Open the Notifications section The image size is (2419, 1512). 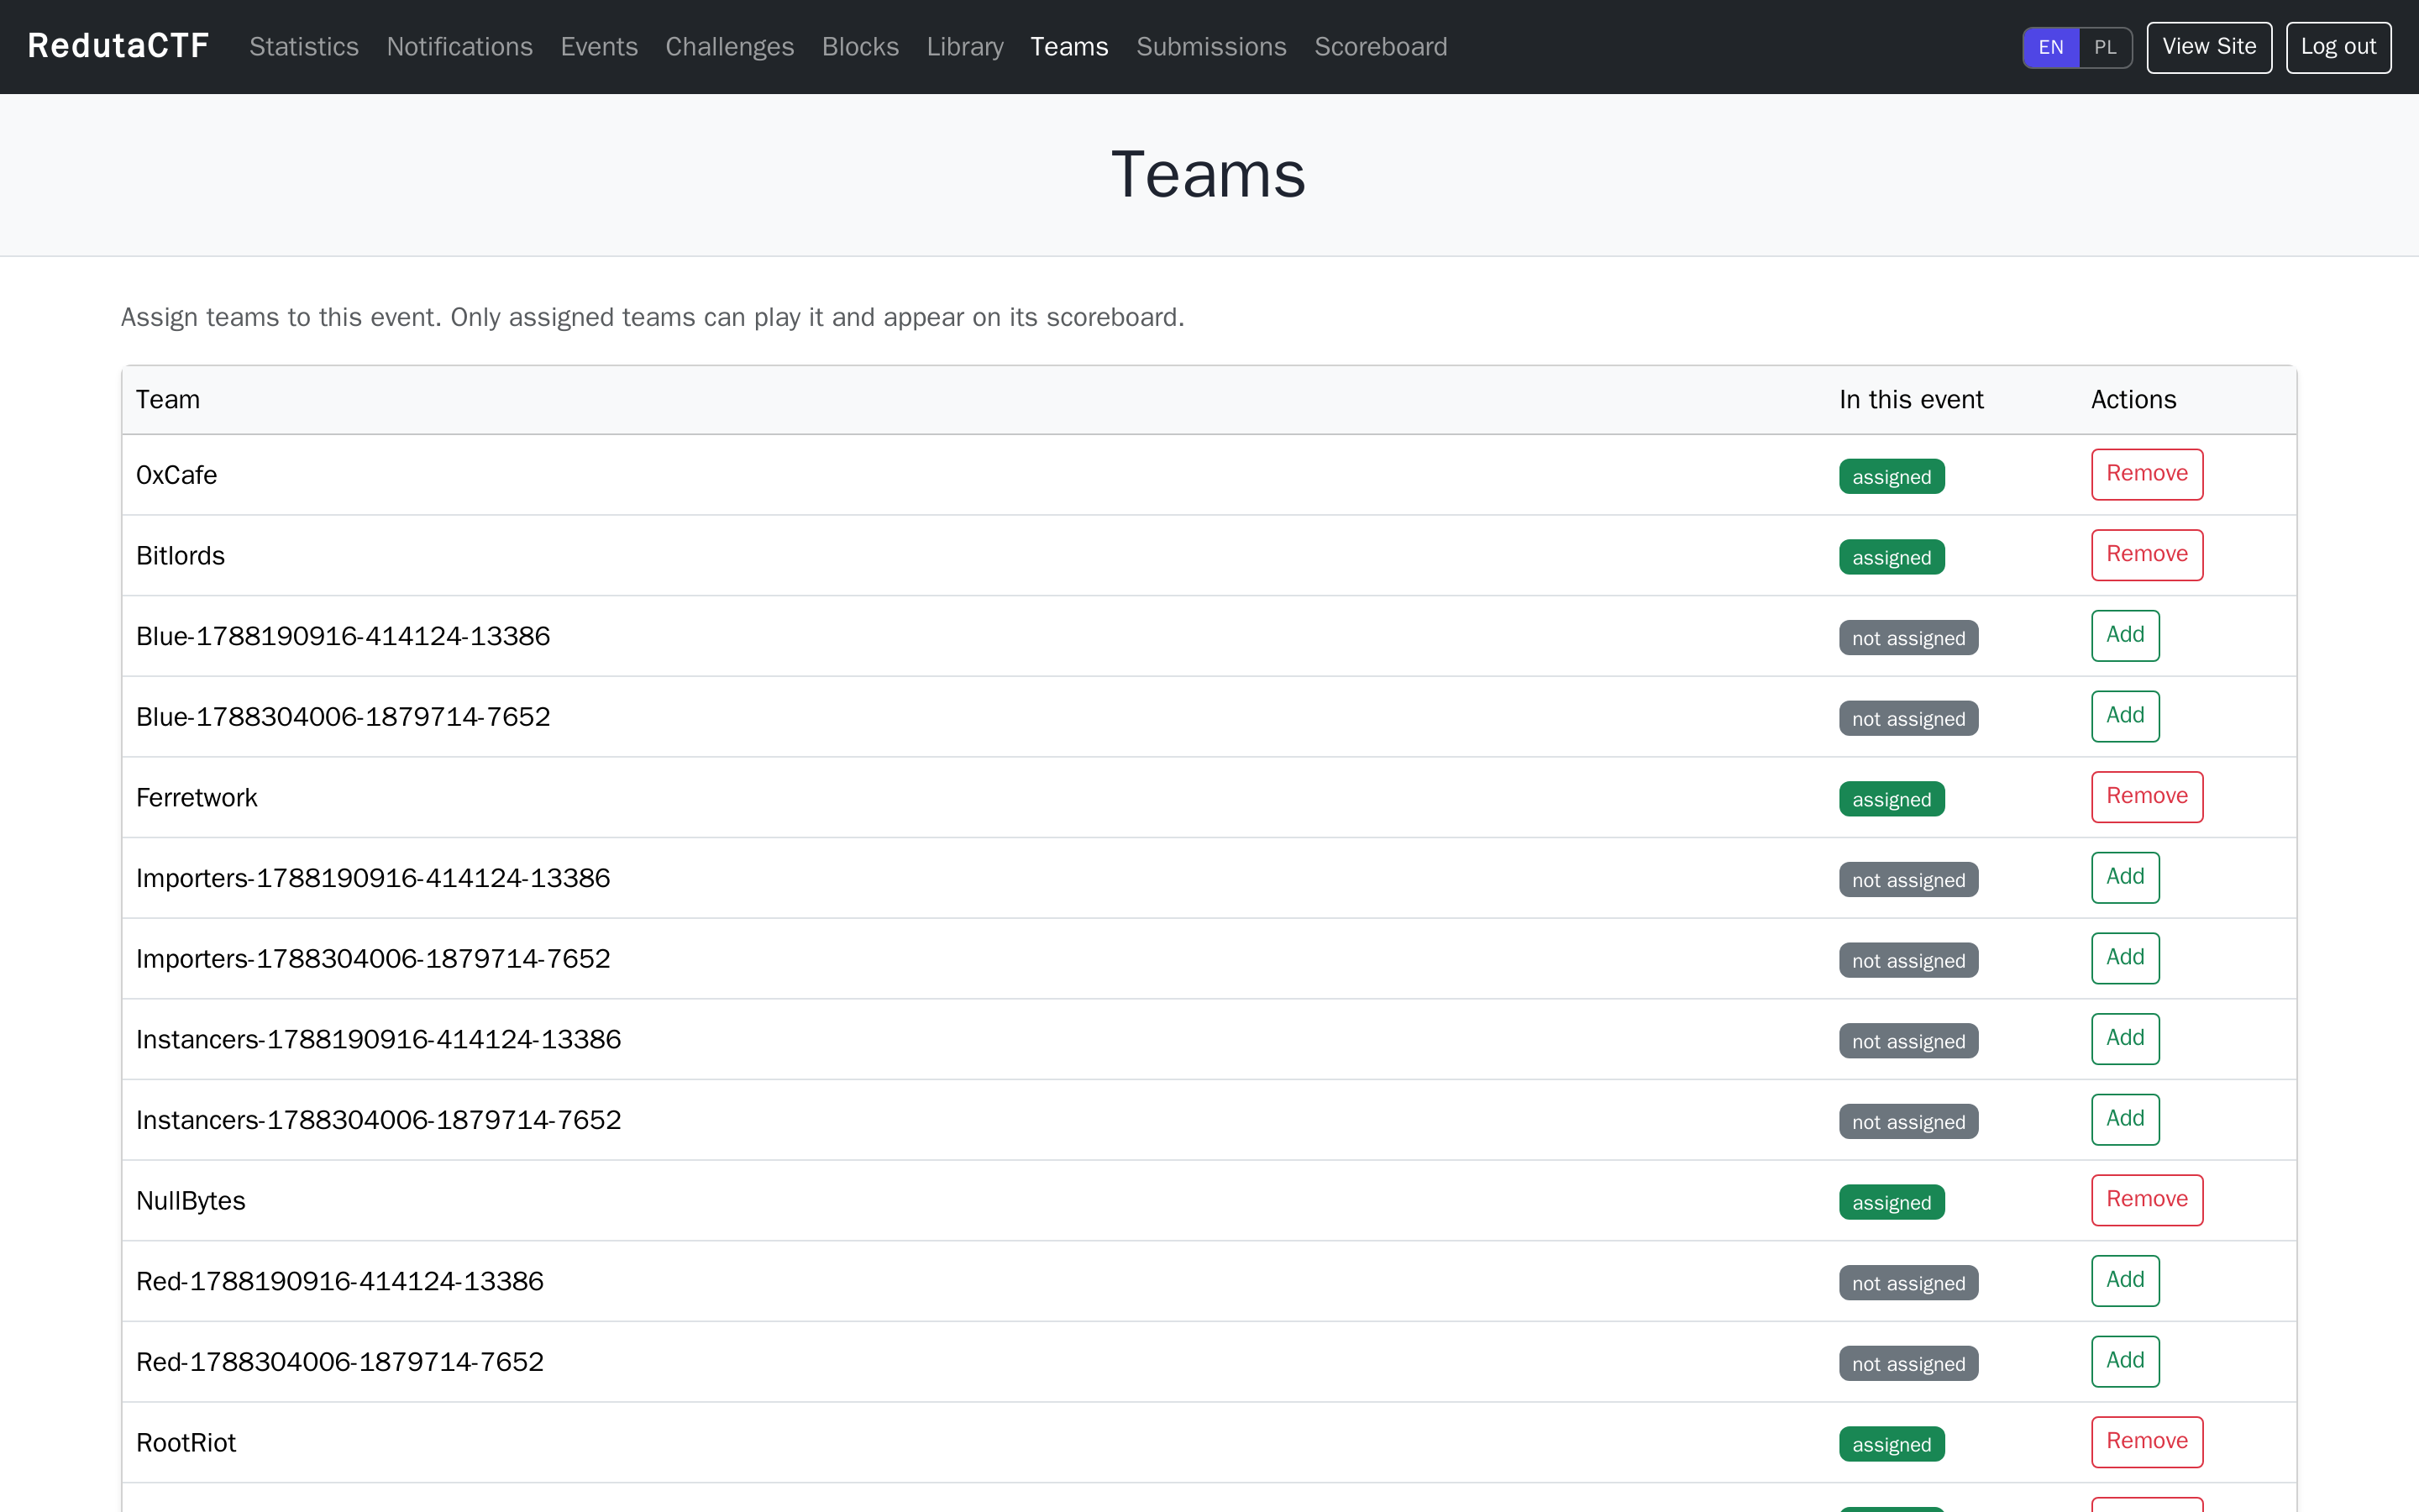(459, 47)
